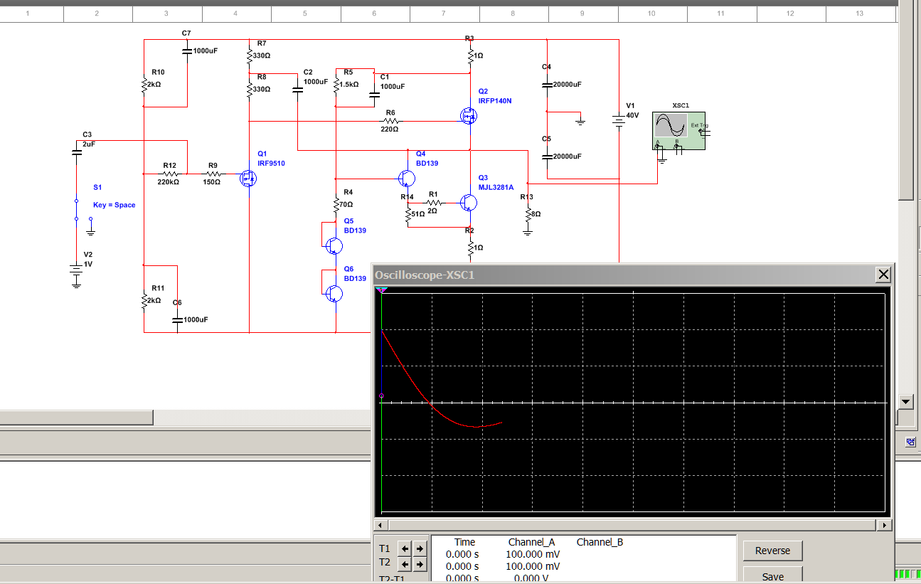Select the R4 70Ω resistor
This screenshot has height=584, width=921.
tap(335, 204)
